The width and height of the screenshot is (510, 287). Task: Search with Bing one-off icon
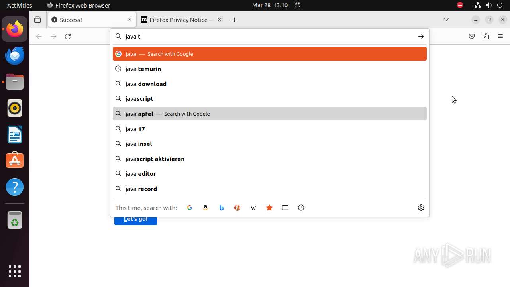tap(222, 208)
